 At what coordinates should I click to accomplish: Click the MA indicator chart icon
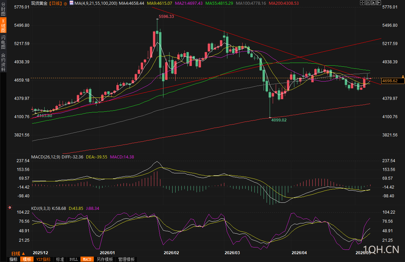[71, 3]
